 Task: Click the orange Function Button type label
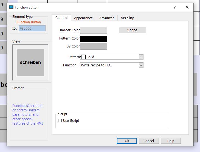(x=29, y=22)
